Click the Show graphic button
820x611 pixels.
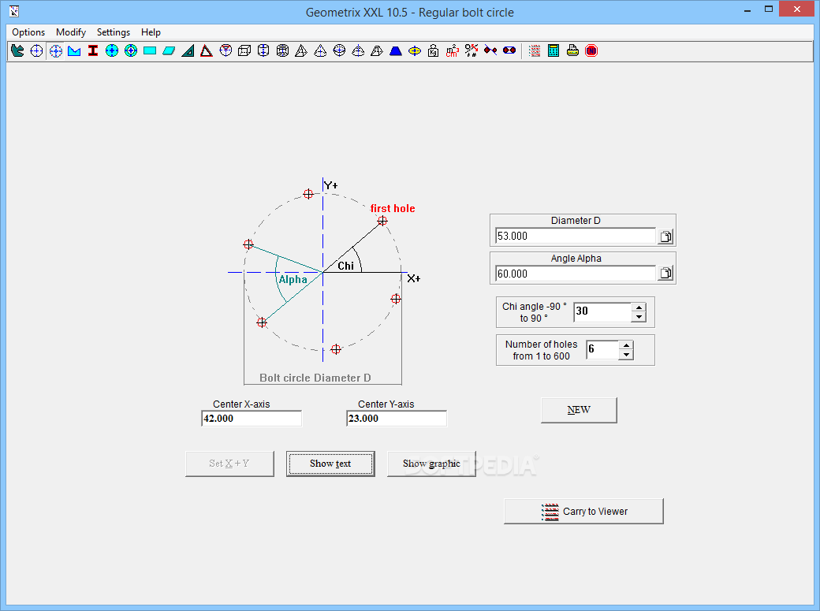(431, 464)
